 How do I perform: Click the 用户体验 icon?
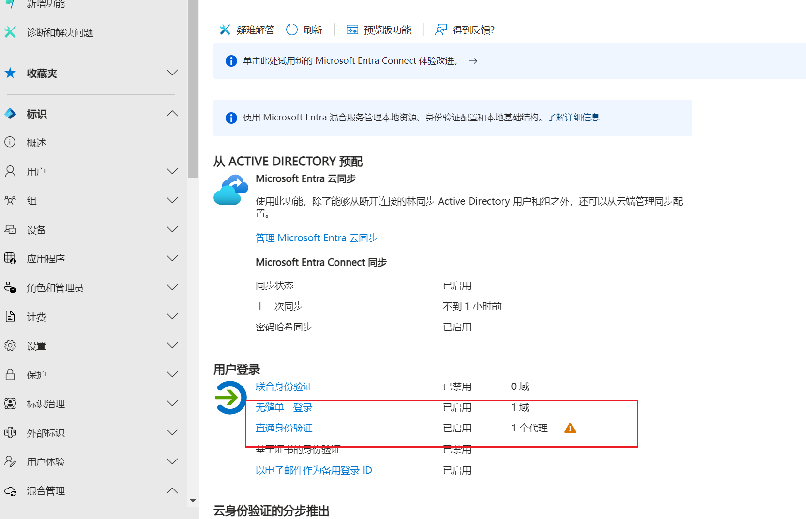click(x=10, y=461)
